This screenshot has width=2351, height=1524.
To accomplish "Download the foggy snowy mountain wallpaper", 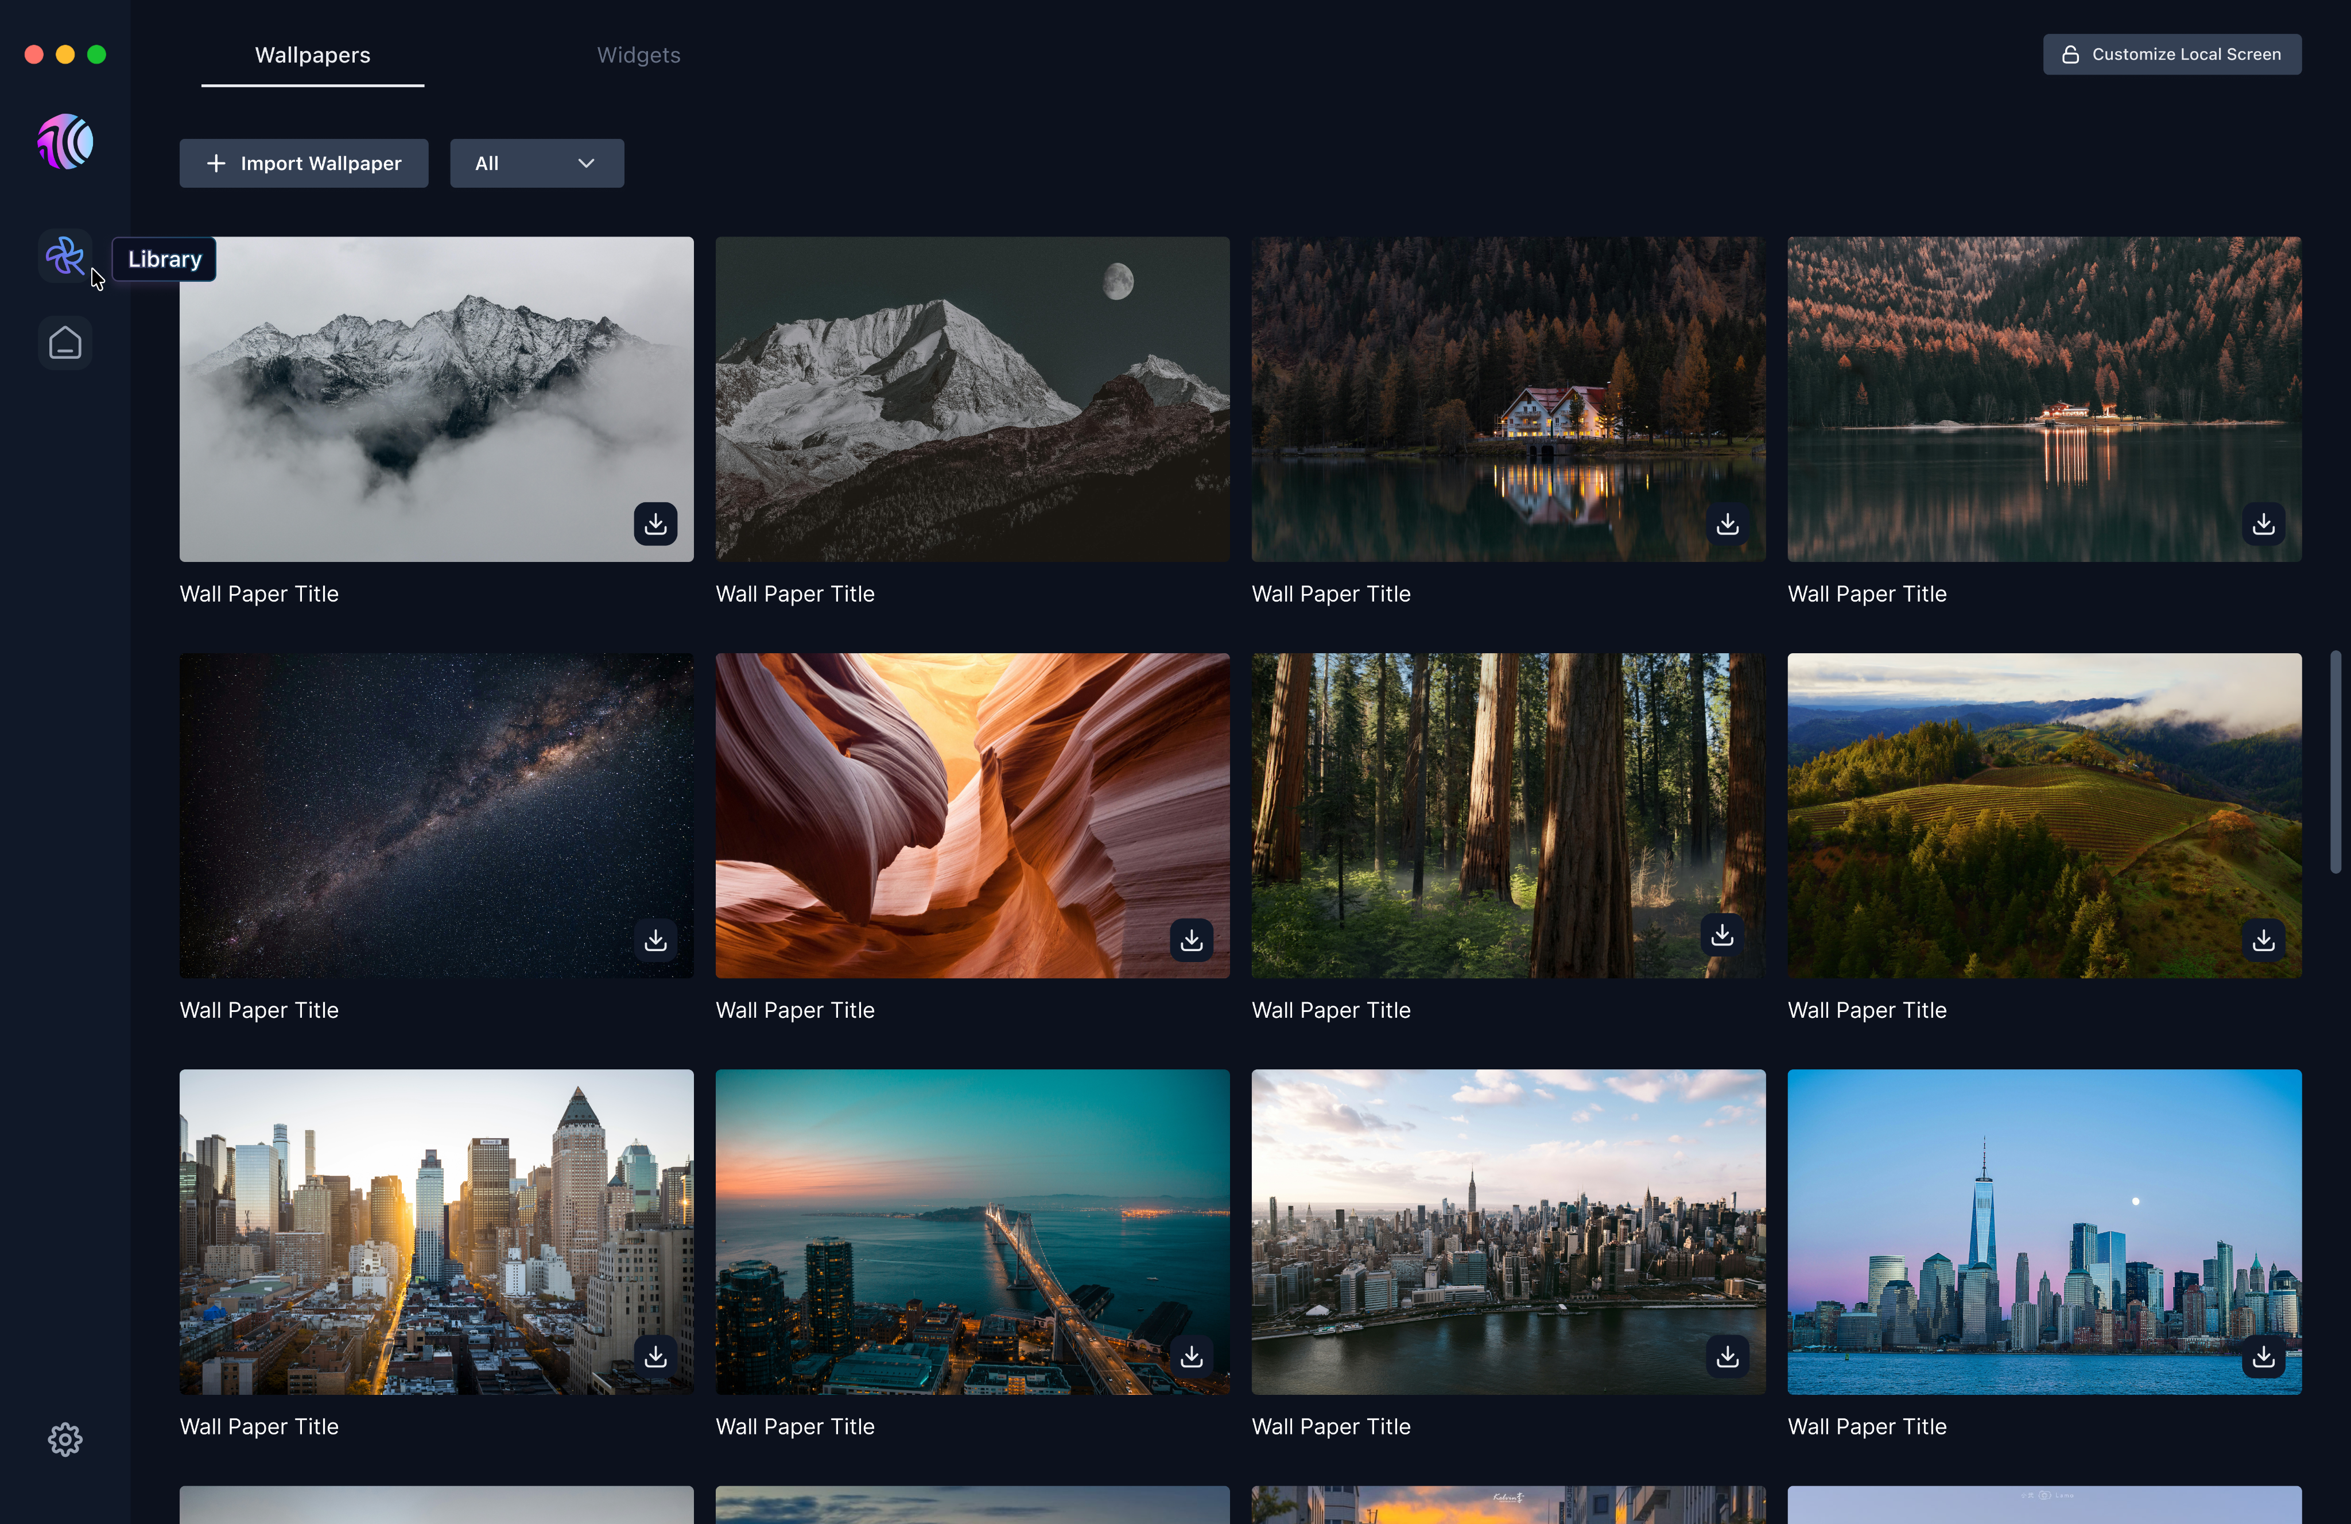I will pos(655,523).
